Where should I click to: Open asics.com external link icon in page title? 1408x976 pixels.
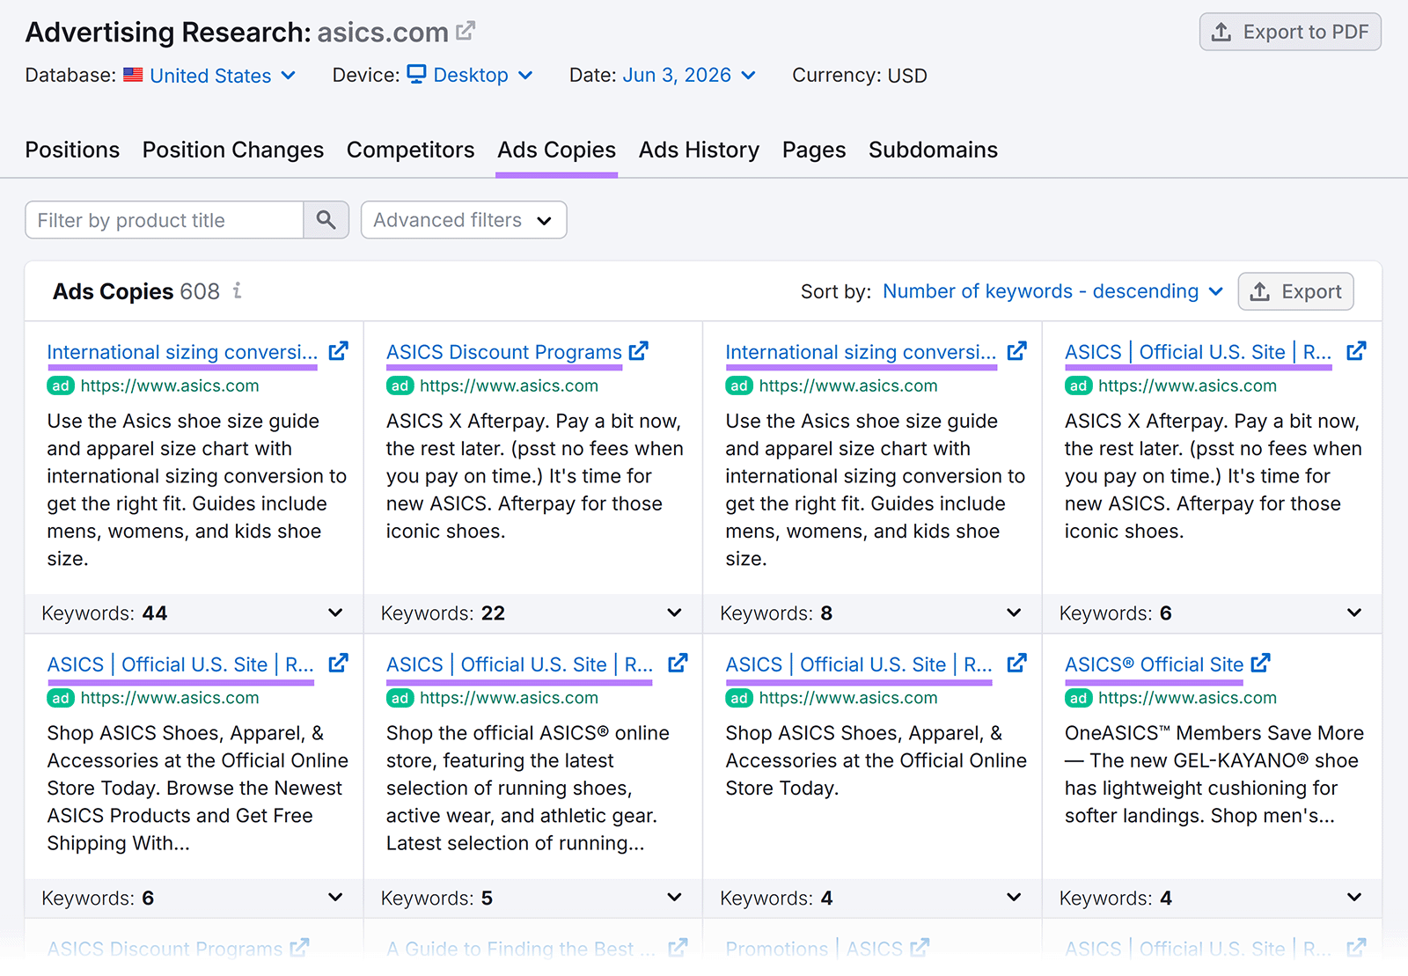click(466, 32)
